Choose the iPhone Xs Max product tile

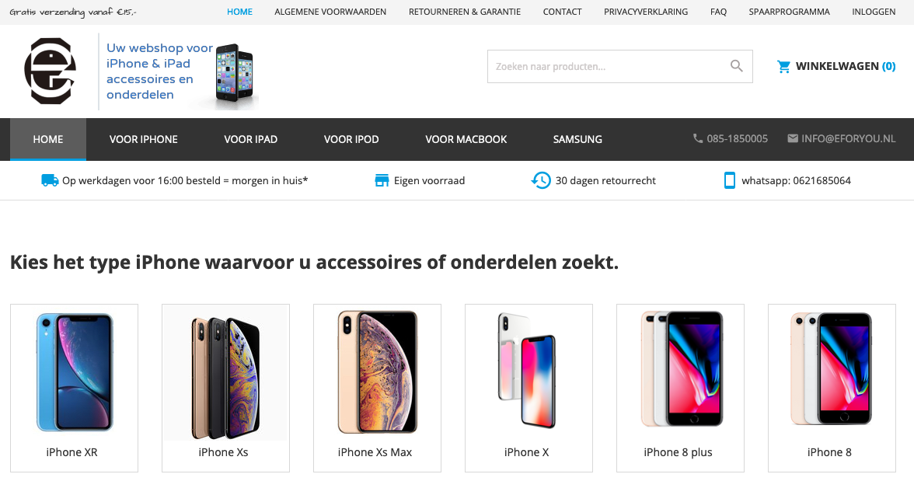point(377,388)
